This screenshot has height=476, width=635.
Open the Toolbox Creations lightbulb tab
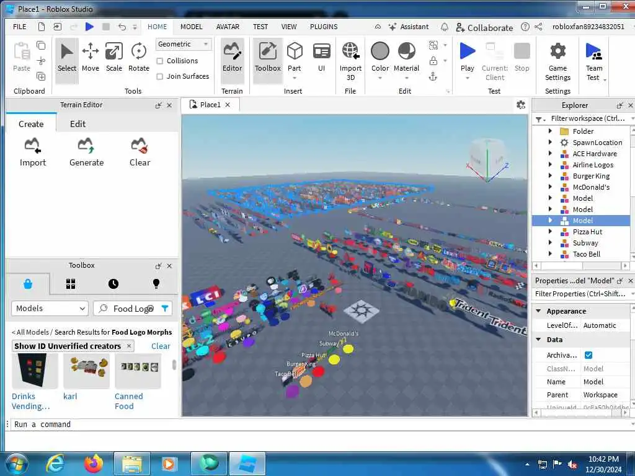tap(156, 284)
